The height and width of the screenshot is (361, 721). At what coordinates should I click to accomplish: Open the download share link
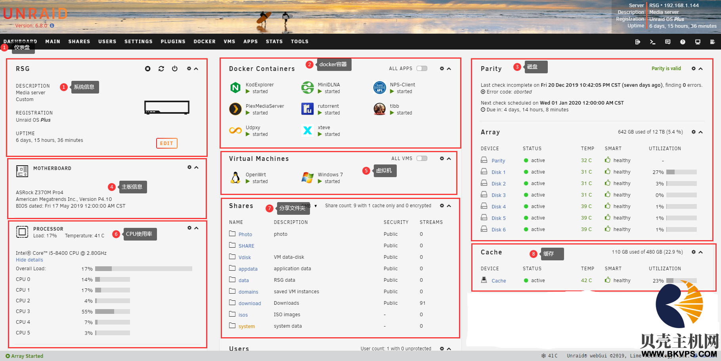pyautogui.click(x=250, y=304)
